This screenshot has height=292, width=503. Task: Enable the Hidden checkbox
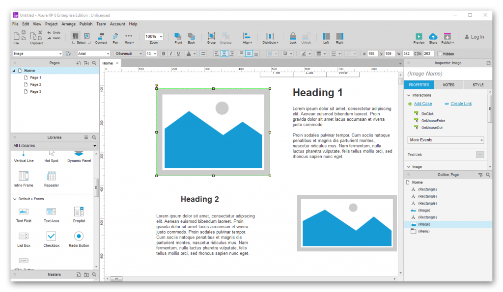[x=440, y=53]
